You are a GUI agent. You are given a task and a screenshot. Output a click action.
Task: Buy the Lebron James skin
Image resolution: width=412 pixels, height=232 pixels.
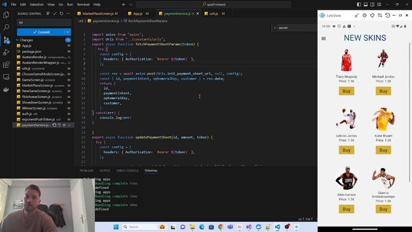coord(346,150)
